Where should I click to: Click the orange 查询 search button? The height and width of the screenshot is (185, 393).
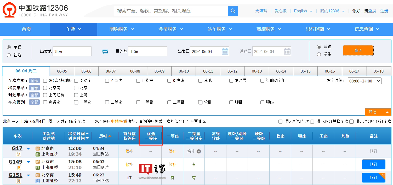(358, 50)
